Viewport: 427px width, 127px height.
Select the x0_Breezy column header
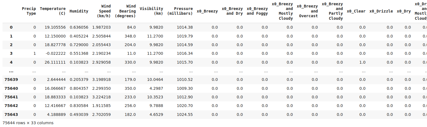click(x=207, y=11)
